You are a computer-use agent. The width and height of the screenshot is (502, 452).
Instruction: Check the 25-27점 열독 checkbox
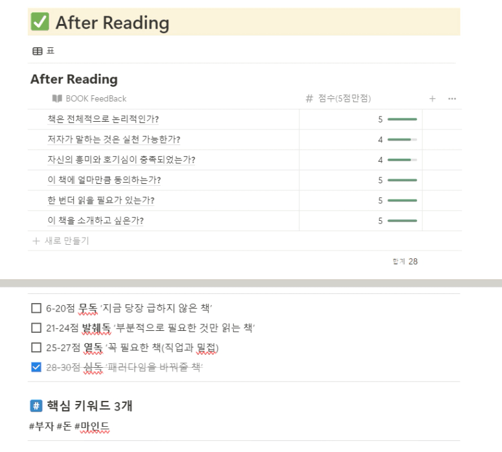click(36, 347)
